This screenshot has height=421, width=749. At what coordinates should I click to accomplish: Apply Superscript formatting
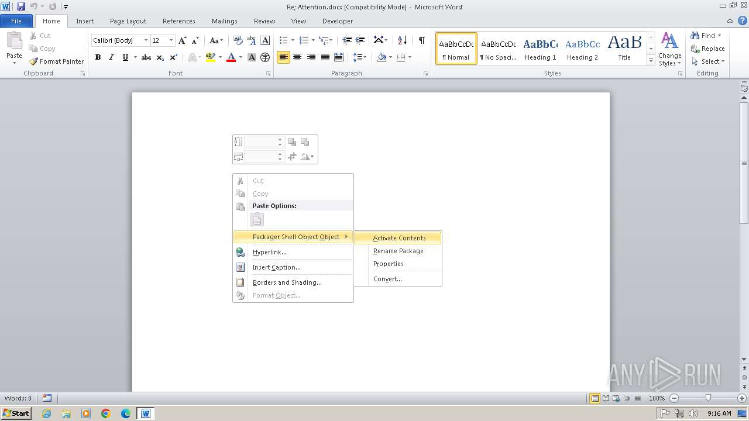(x=174, y=57)
